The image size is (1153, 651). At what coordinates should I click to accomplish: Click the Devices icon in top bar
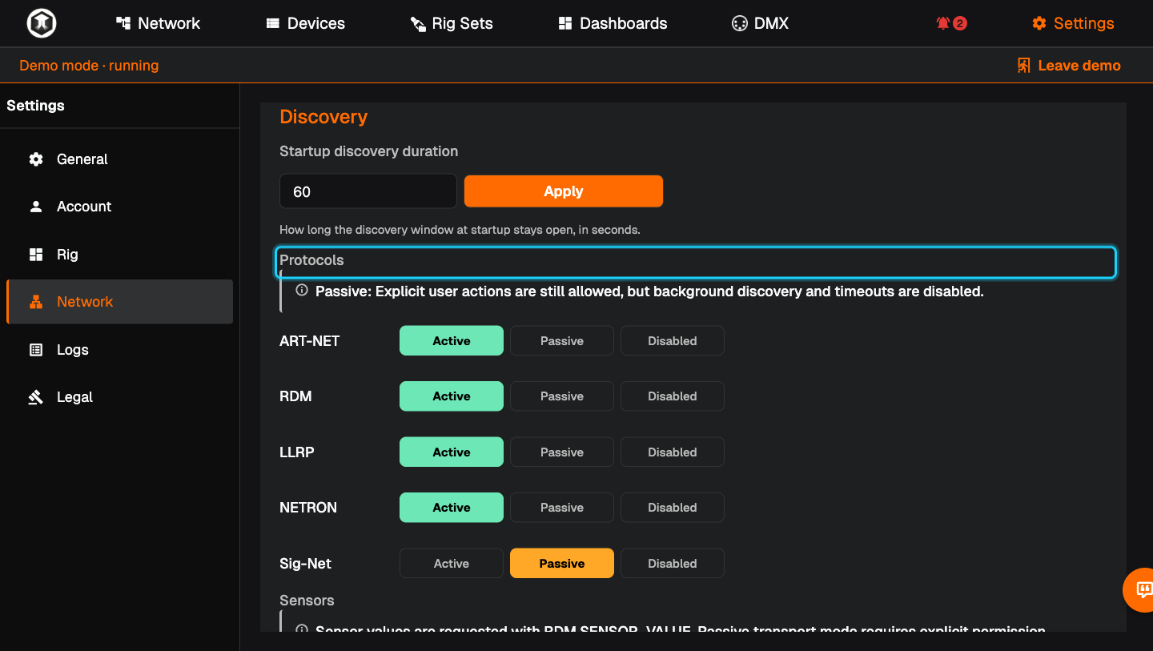(273, 23)
